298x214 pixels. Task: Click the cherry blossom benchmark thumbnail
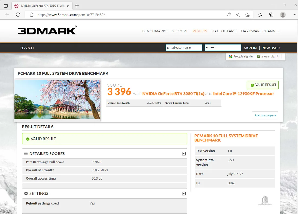coord(57,99)
